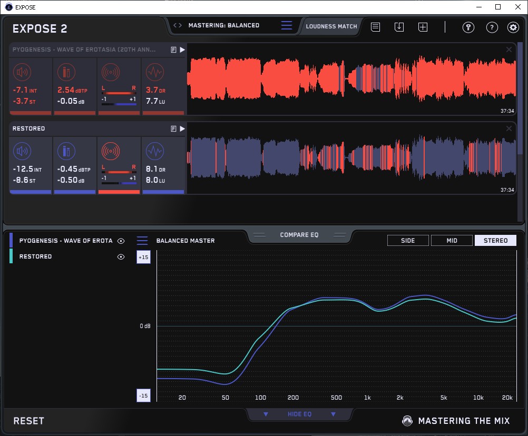Image resolution: width=528 pixels, height=436 pixels.
Task: Click the -12.5 INT loudness value
Action: 27,169
